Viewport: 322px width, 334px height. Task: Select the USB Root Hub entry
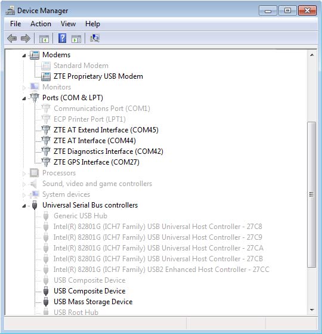[x=76, y=313]
